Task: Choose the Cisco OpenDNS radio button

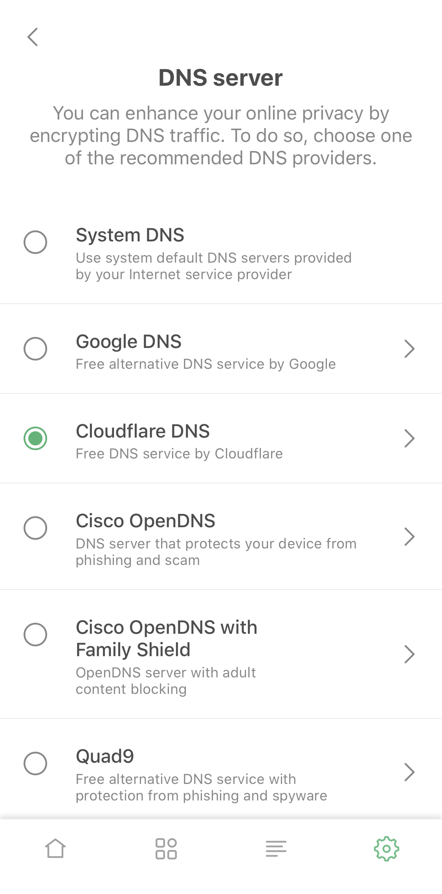Action: coord(35,528)
